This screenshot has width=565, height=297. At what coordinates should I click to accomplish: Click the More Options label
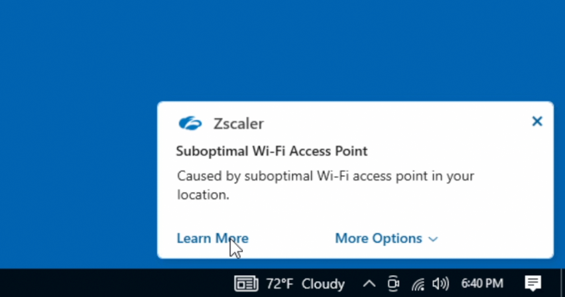point(378,239)
